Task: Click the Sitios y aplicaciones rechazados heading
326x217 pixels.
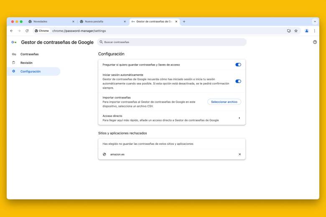Action: click(122, 133)
